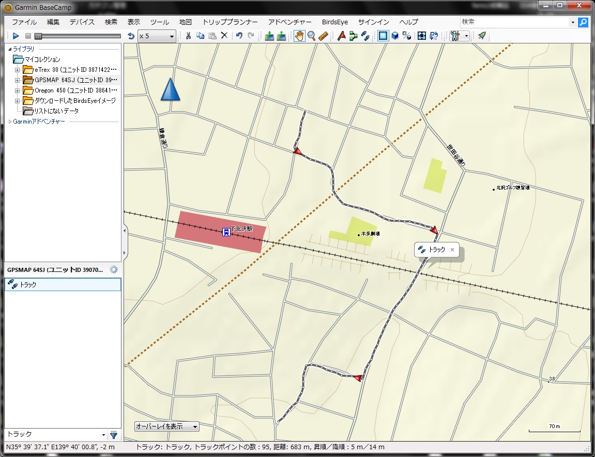Click the grayed Redo arrow icon

pyautogui.click(x=251, y=36)
